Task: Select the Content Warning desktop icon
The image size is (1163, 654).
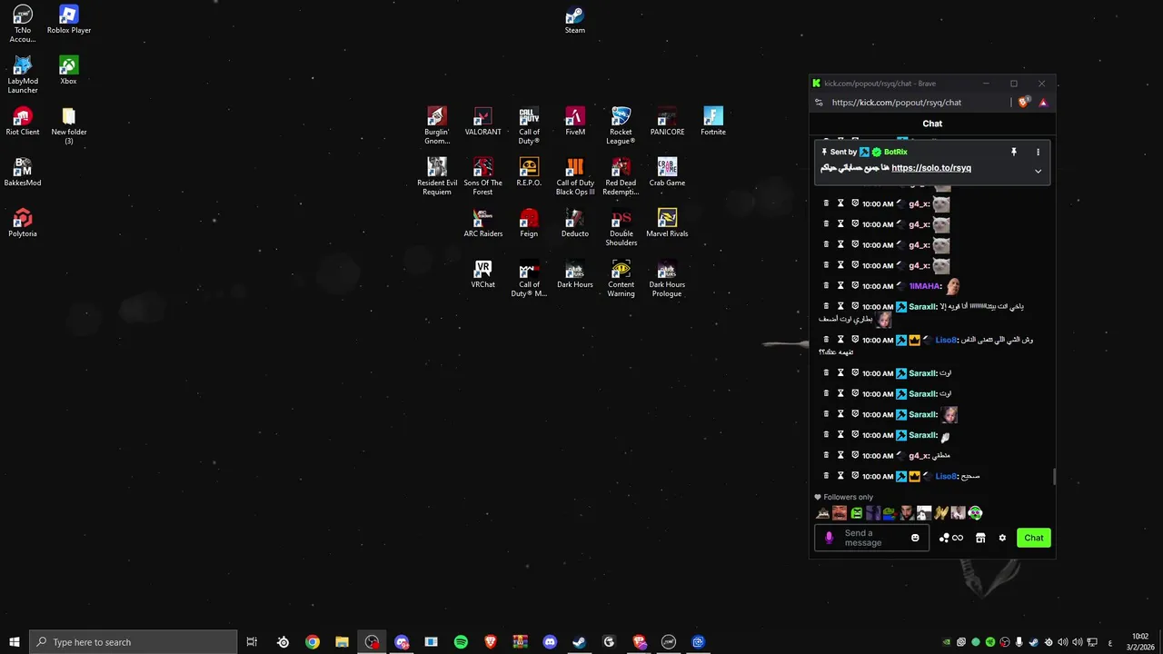Action: point(621,279)
